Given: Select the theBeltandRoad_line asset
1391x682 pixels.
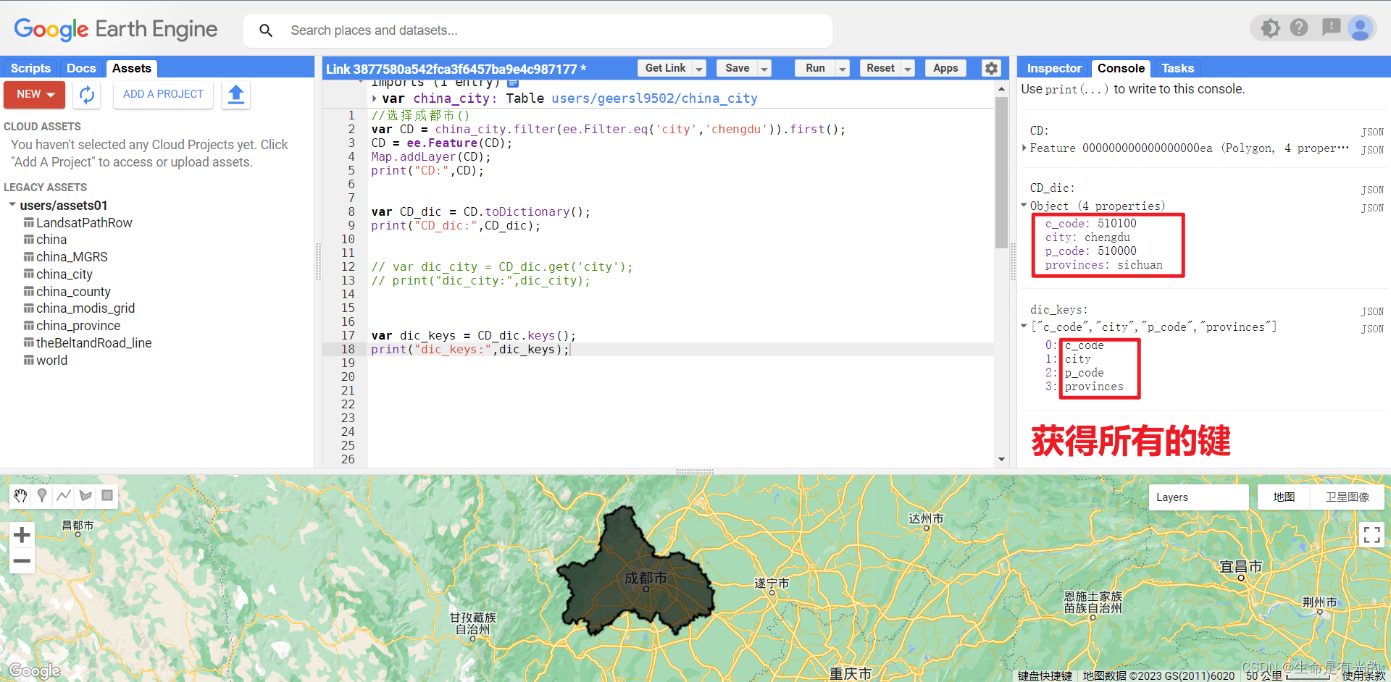Looking at the screenshot, I should pyautogui.click(x=94, y=342).
